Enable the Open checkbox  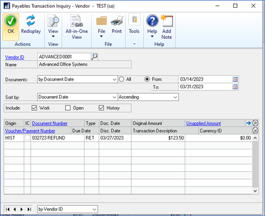coord(68,108)
